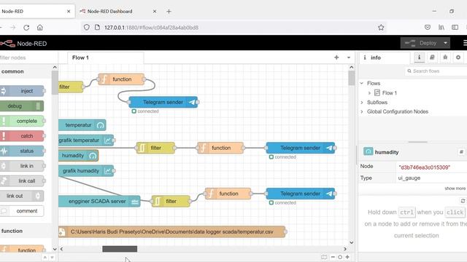The image size is (467, 262).
Task: Select the grafik temperatur chart node
Action: point(86,140)
